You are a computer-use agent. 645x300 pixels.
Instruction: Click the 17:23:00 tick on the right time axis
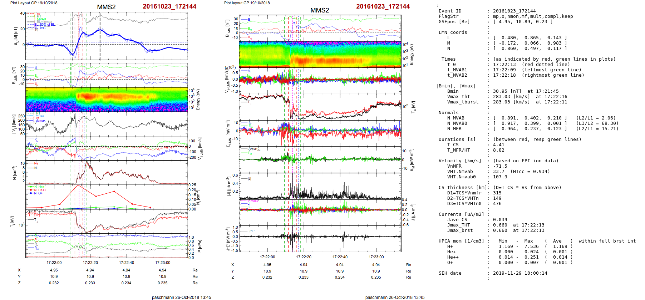click(376, 257)
